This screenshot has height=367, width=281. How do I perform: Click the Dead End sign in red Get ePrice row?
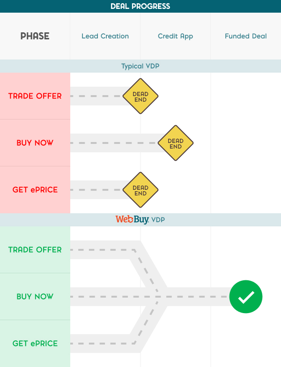(x=140, y=190)
